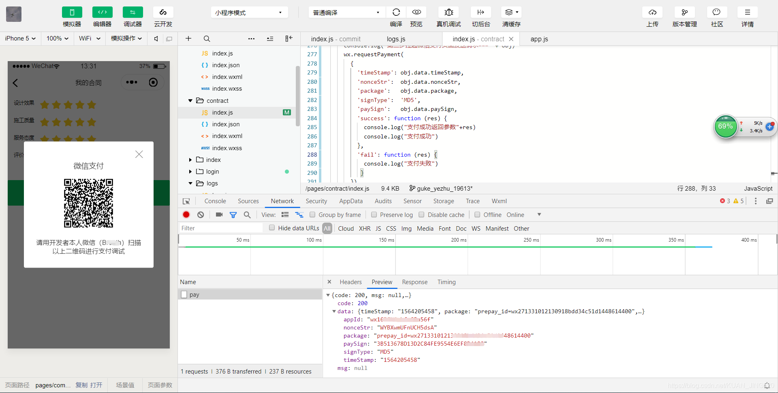778x393 pixels.
Task: Open the 模拟操作 dropdown
Action: pos(126,38)
